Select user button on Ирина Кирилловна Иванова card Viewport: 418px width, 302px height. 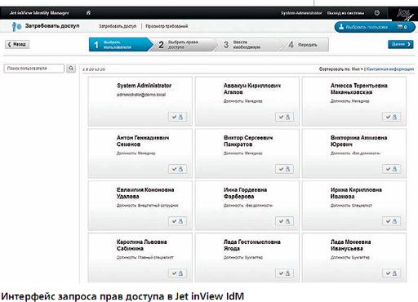(x=391, y=221)
